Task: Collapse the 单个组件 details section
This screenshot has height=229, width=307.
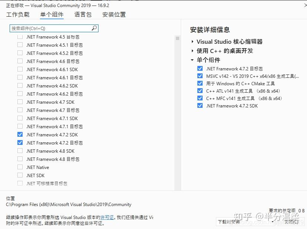Action: [x=192, y=60]
